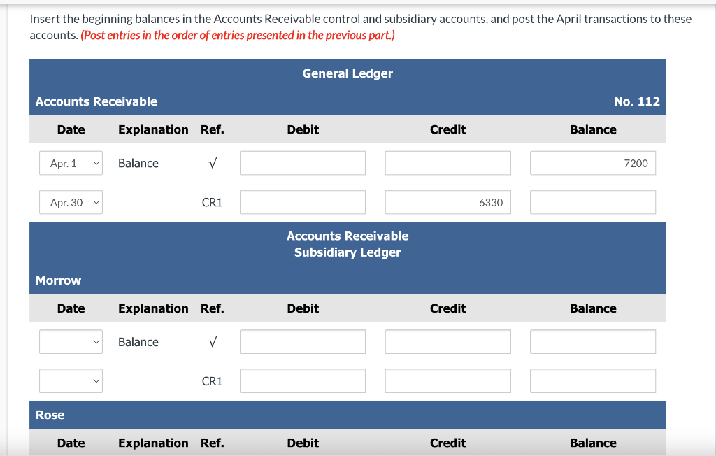Click the Balance field in Morrow's CR1 row
This screenshot has height=456, width=716.
pyautogui.click(x=592, y=380)
